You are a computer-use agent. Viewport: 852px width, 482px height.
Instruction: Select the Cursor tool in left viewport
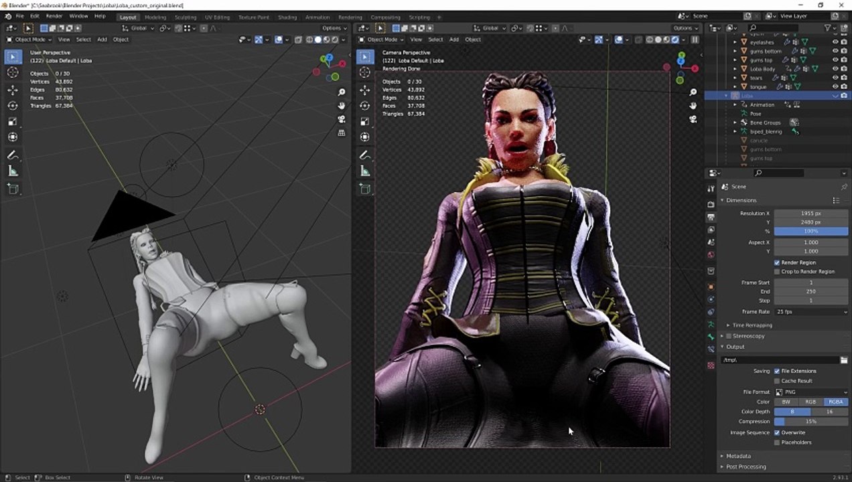point(13,72)
